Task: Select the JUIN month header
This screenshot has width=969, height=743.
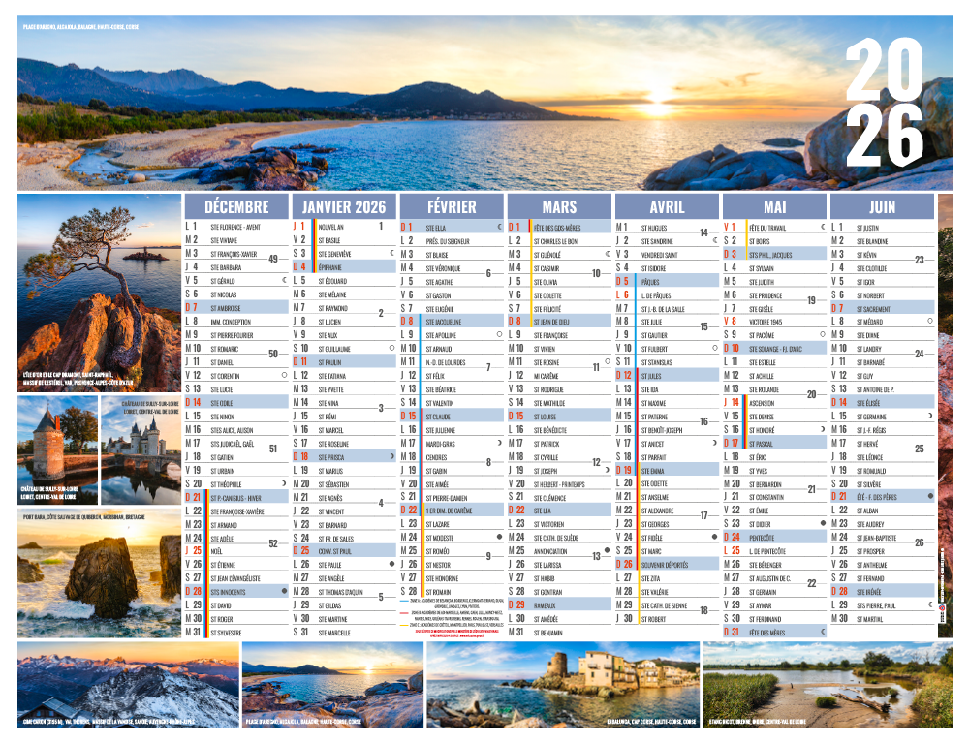Action: pos(882,206)
